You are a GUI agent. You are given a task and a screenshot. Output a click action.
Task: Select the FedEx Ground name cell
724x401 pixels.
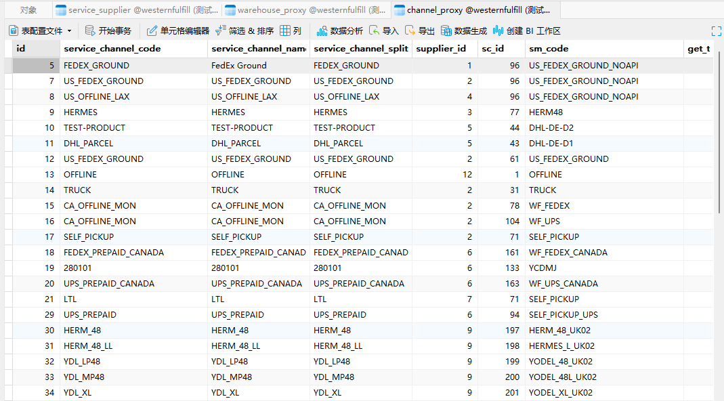259,66
